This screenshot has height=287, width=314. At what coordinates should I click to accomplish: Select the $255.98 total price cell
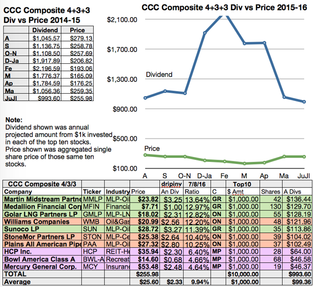click(145, 274)
